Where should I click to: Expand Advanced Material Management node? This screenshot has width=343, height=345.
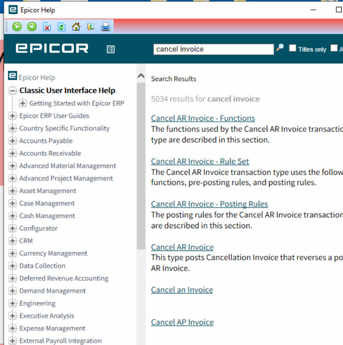pos(12,166)
